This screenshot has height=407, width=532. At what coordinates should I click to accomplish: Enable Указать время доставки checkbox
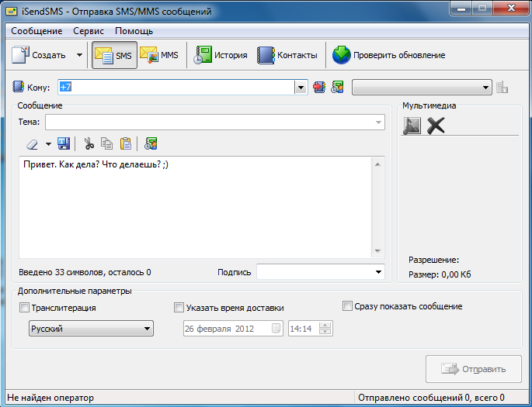[179, 308]
